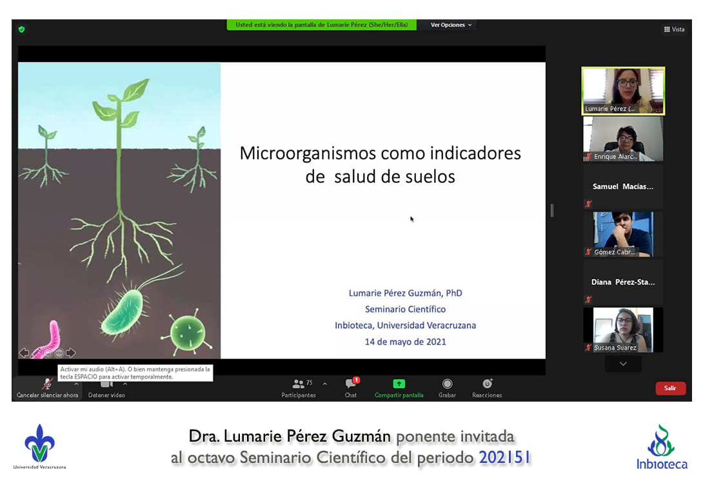
Task: Expand audio options arrow beside the microphone
Action: (x=76, y=383)
